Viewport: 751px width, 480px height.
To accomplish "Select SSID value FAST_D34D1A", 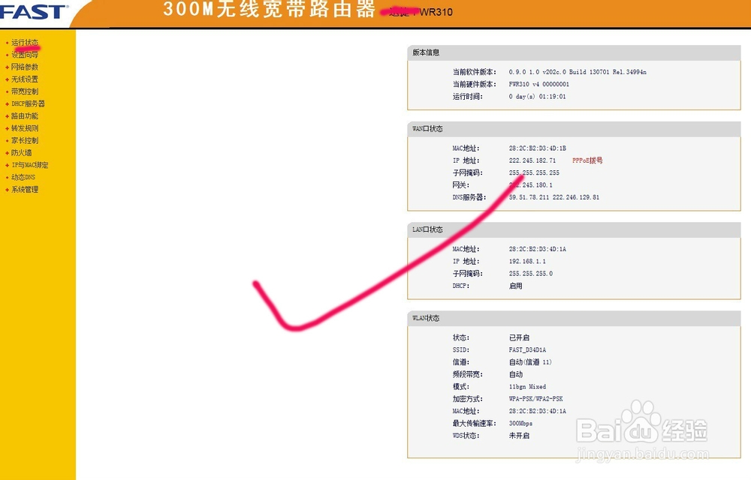I will point(527,350).
